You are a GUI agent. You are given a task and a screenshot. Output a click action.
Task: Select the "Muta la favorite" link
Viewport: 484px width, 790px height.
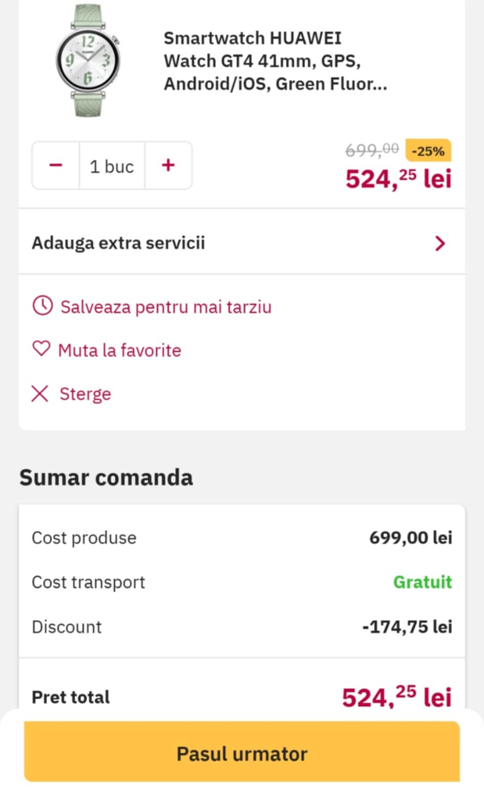click(x=120, y=351)
